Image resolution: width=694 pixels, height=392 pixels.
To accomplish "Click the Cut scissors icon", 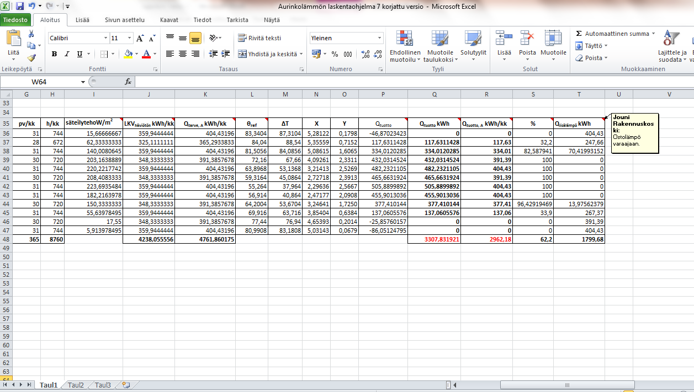I will (31, 34).
